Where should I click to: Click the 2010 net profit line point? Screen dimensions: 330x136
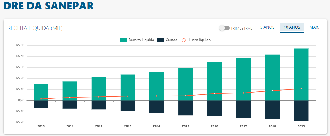click(41, 99)
